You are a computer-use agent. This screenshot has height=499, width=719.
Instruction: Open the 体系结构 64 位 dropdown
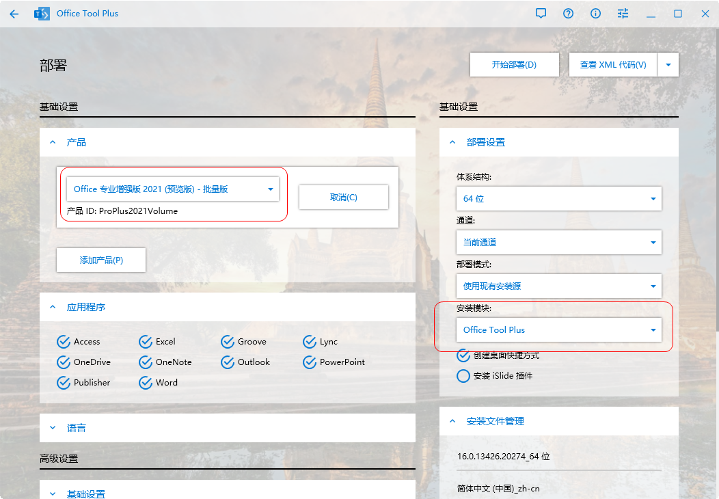tap(558, 199)
